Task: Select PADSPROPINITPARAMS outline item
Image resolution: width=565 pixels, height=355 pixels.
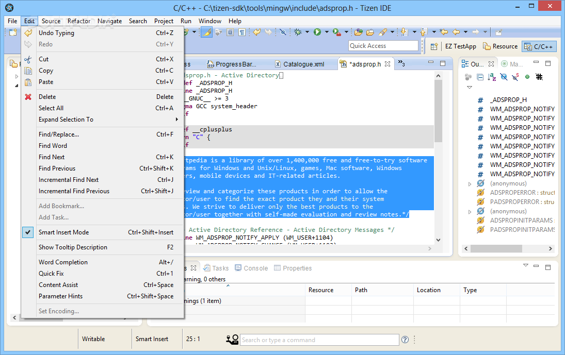Action: click(x=522, y=229)
